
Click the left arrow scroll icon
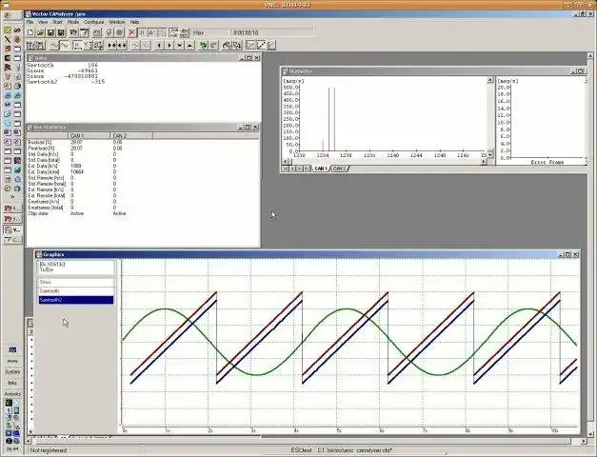pyautogui.click(x=159, y=46)
